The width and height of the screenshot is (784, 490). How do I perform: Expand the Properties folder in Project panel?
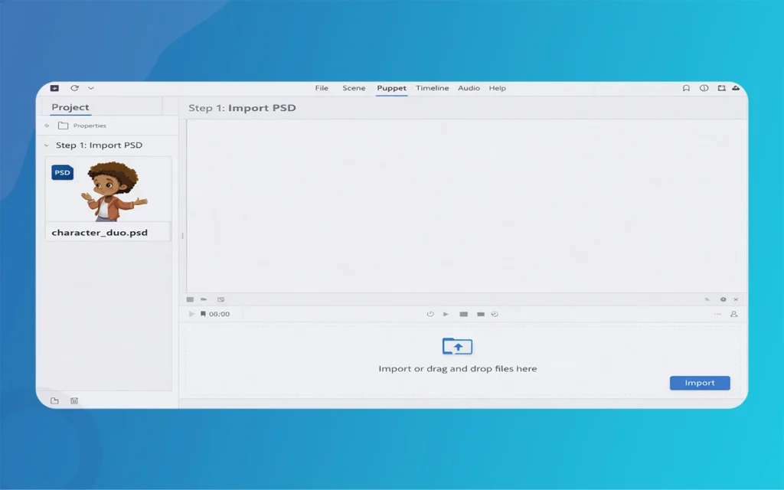click(47, 126)
